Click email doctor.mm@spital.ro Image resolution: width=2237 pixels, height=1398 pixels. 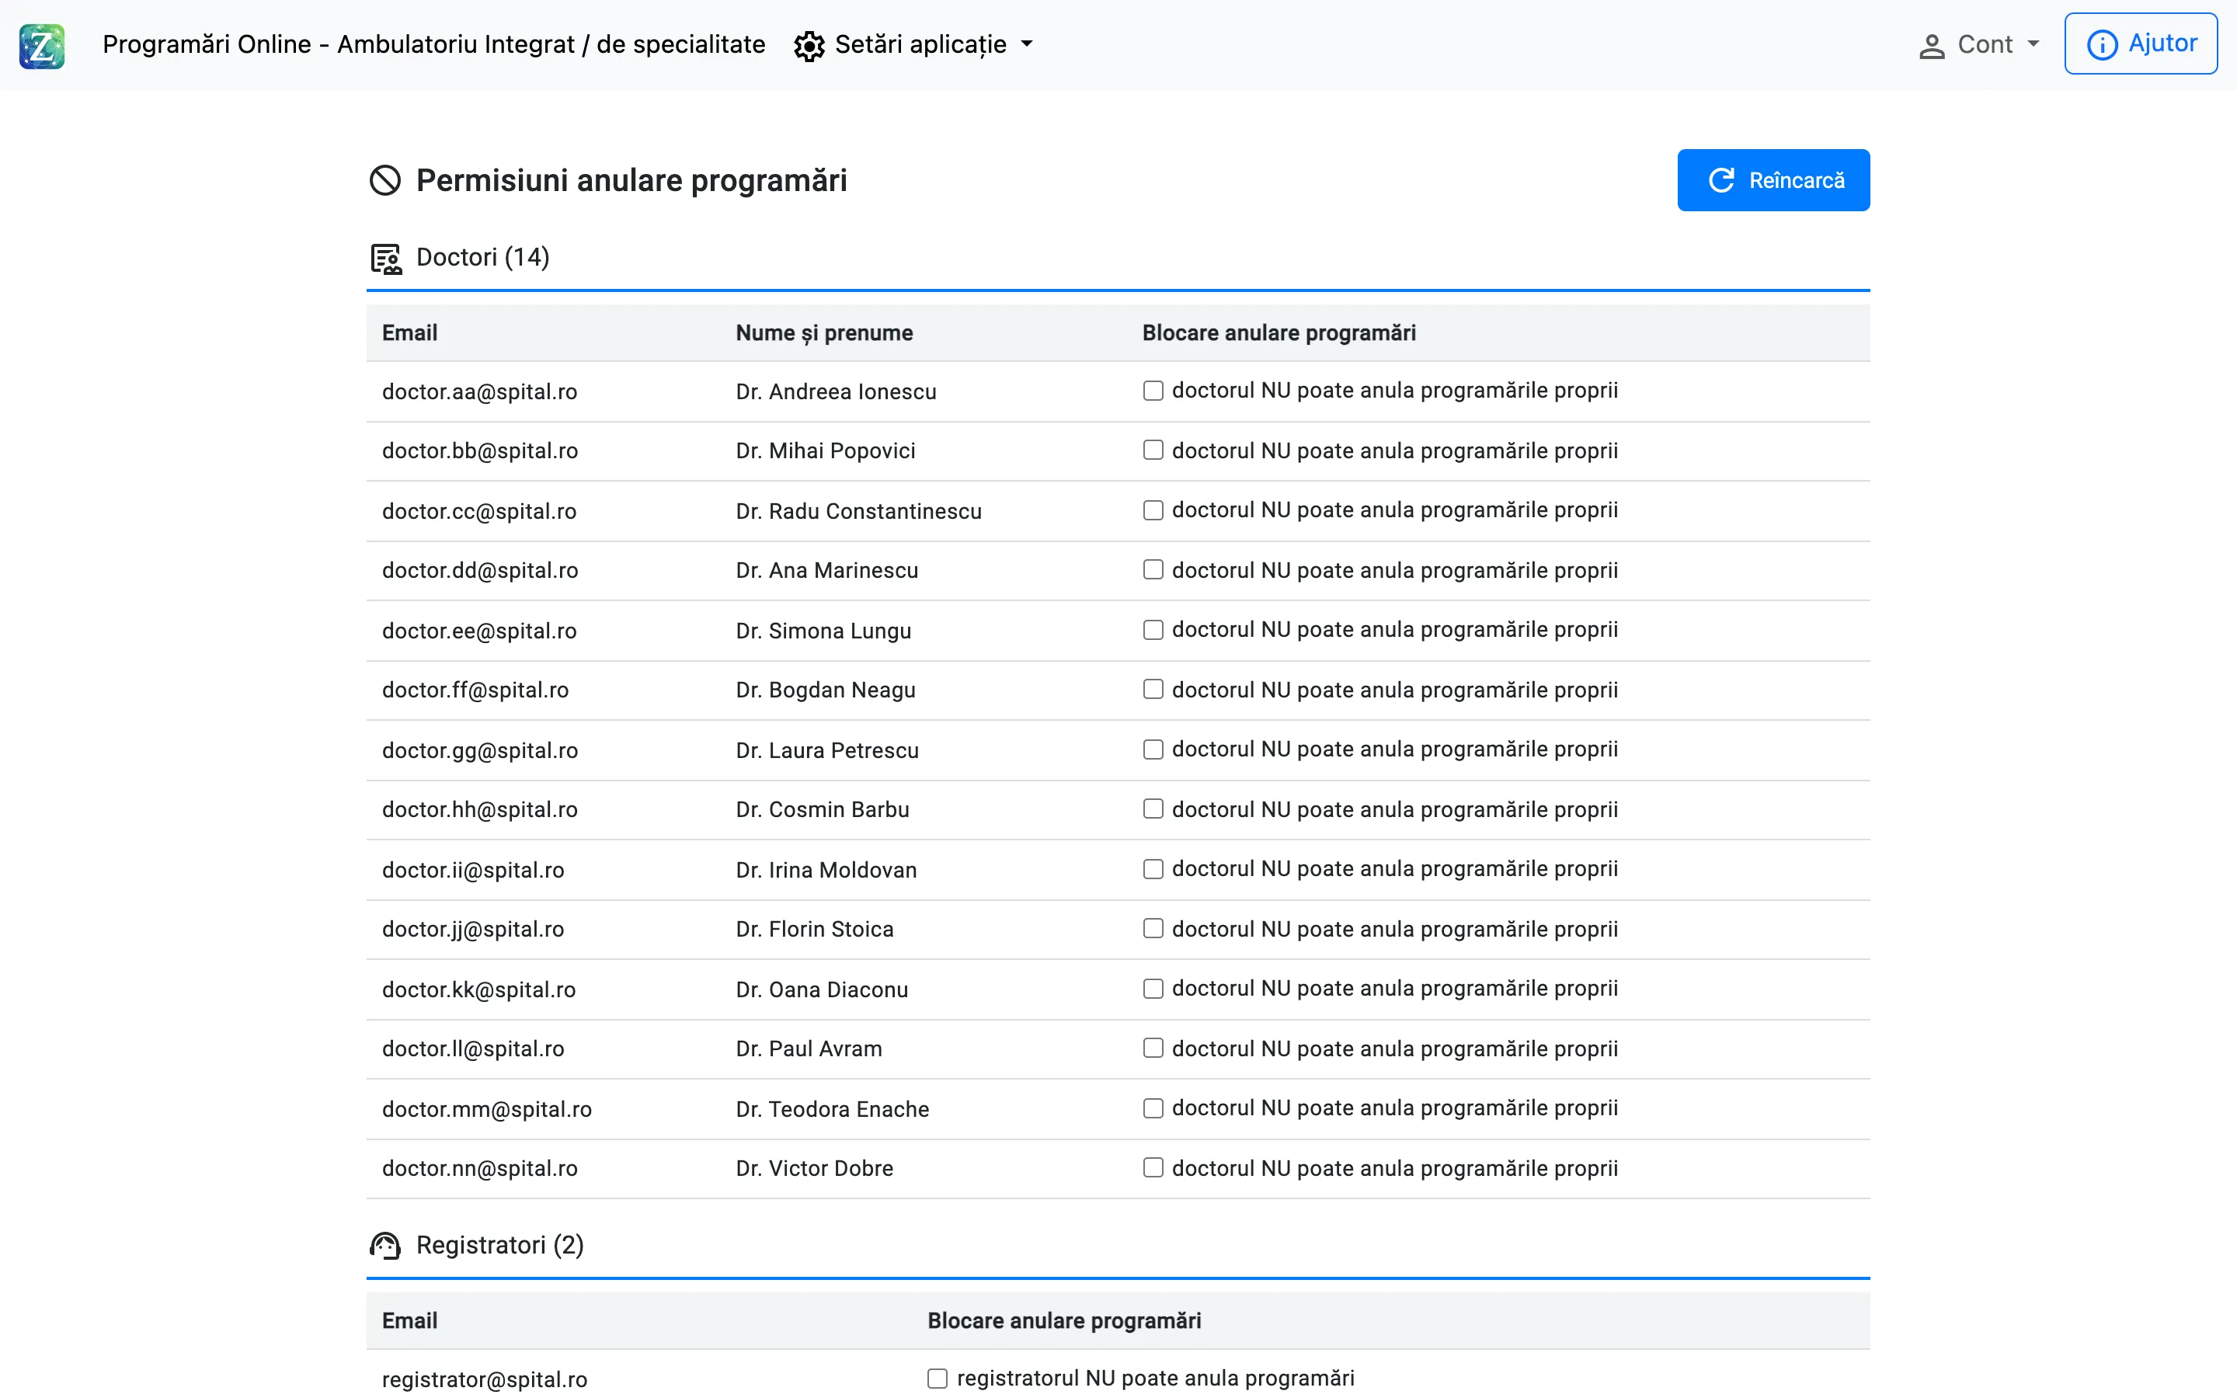487,1110
